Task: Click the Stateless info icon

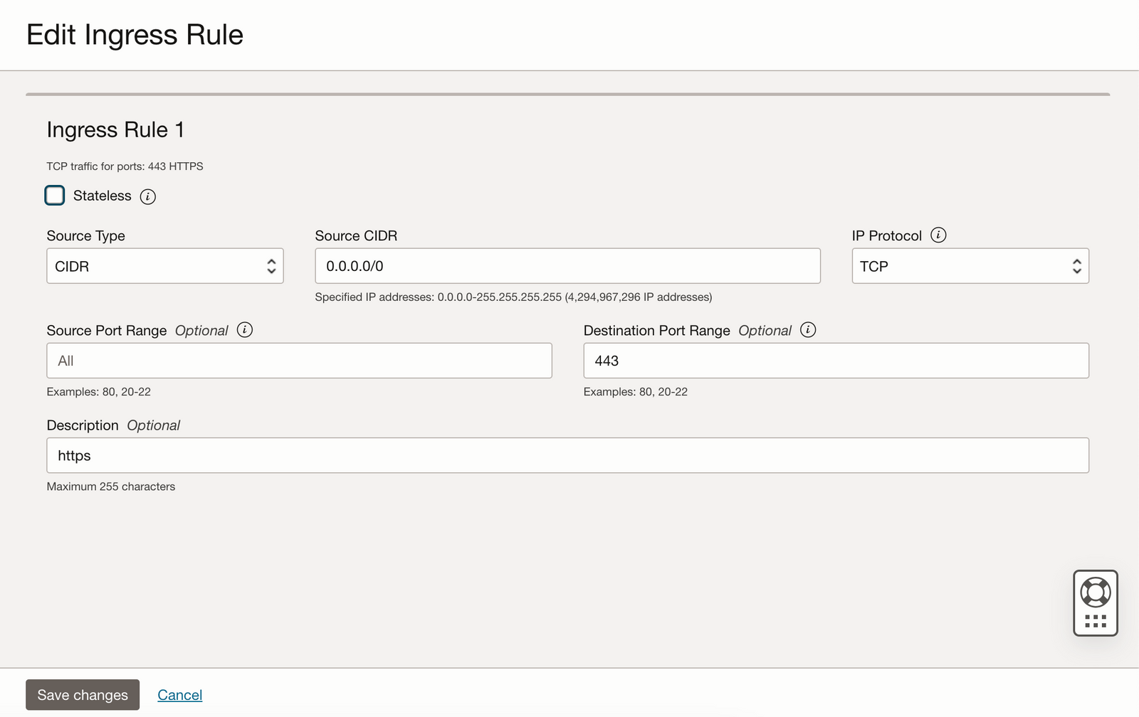Action: tap(148, 196)
